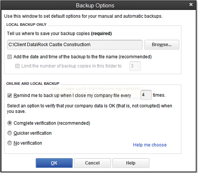Tick the limit number of backup copies checkbox

pos(17,66)
